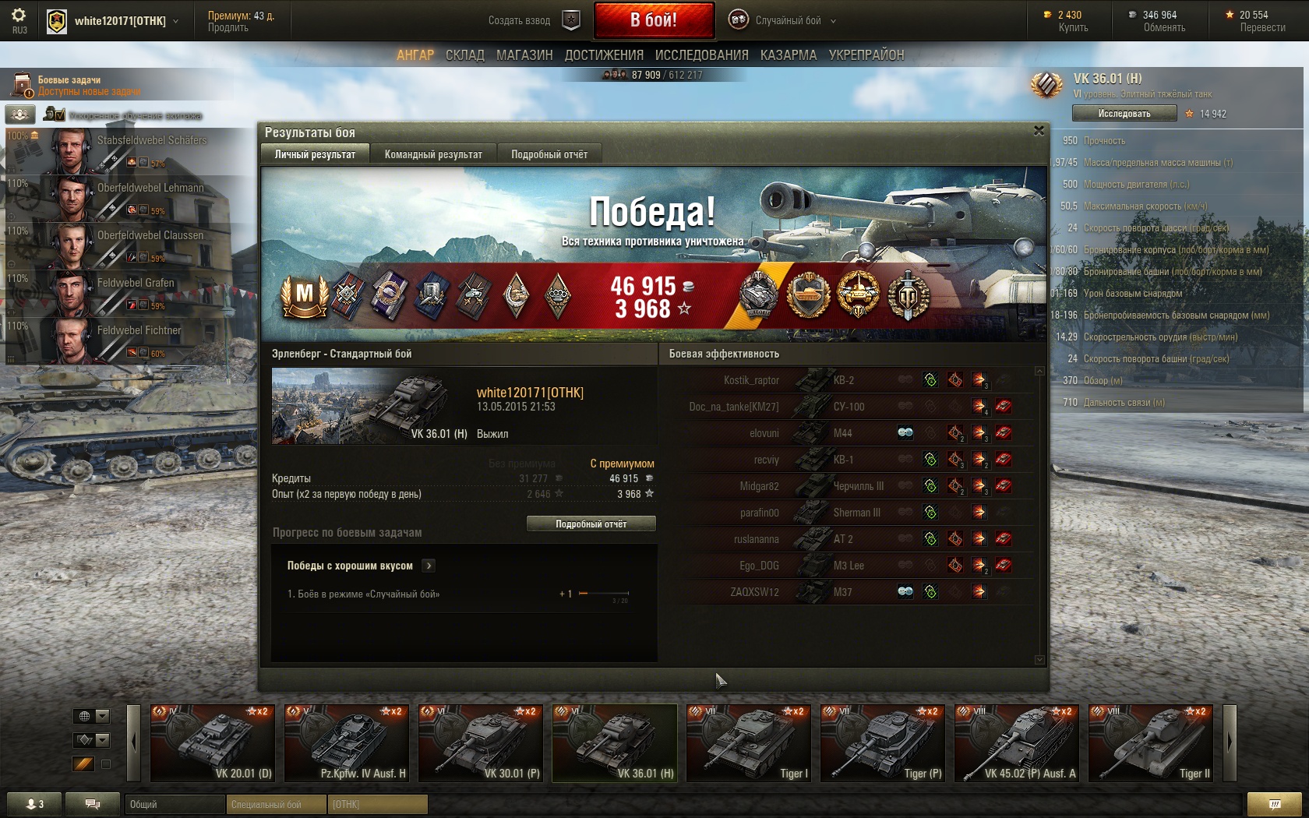
Task: Click the VK 36.01 (H) elite emblem
Action: [1046, 84]
